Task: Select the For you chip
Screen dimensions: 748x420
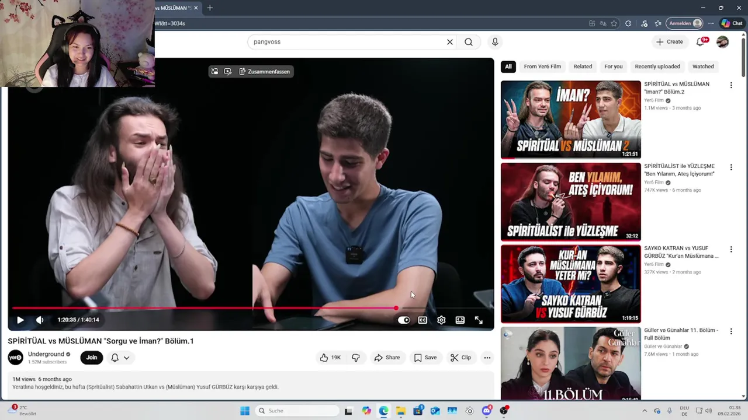Action: (x=614, y=66)
